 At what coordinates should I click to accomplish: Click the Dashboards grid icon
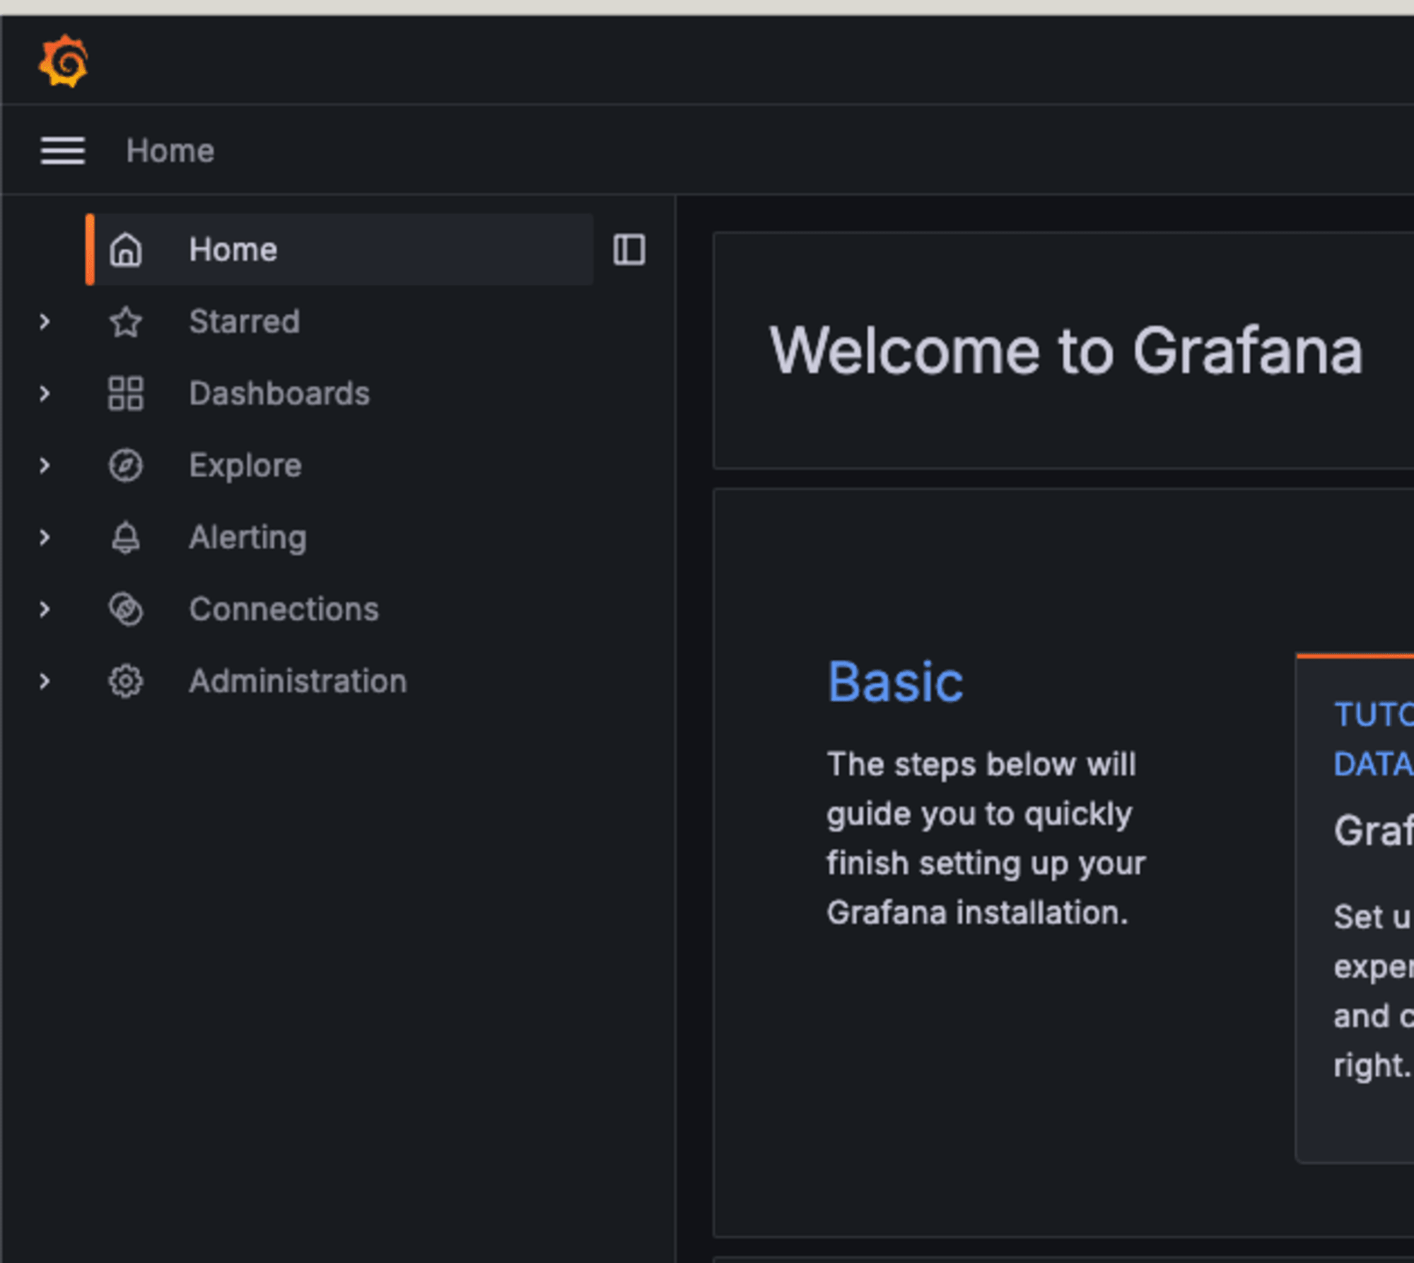126,394
